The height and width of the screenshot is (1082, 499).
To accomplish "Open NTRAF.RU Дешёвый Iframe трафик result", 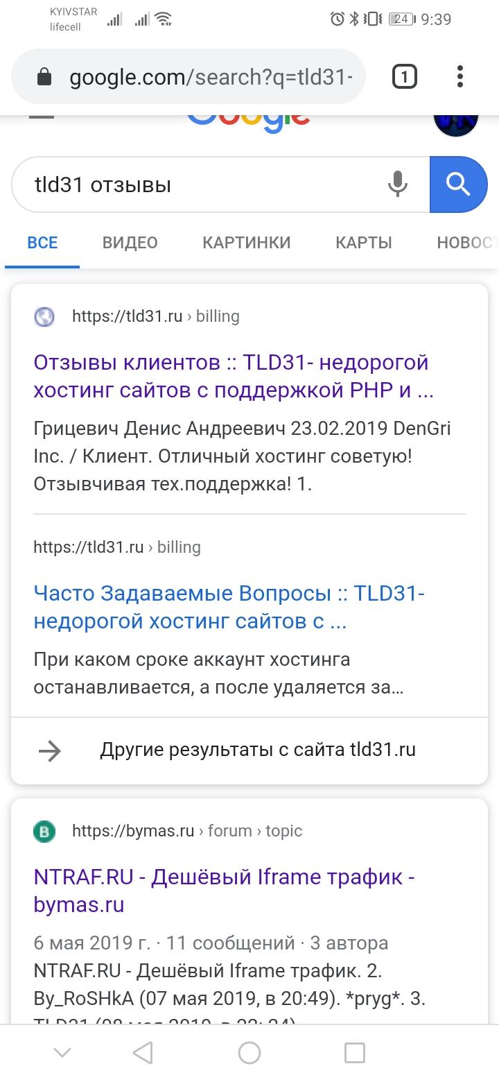I will coord(223,891).
